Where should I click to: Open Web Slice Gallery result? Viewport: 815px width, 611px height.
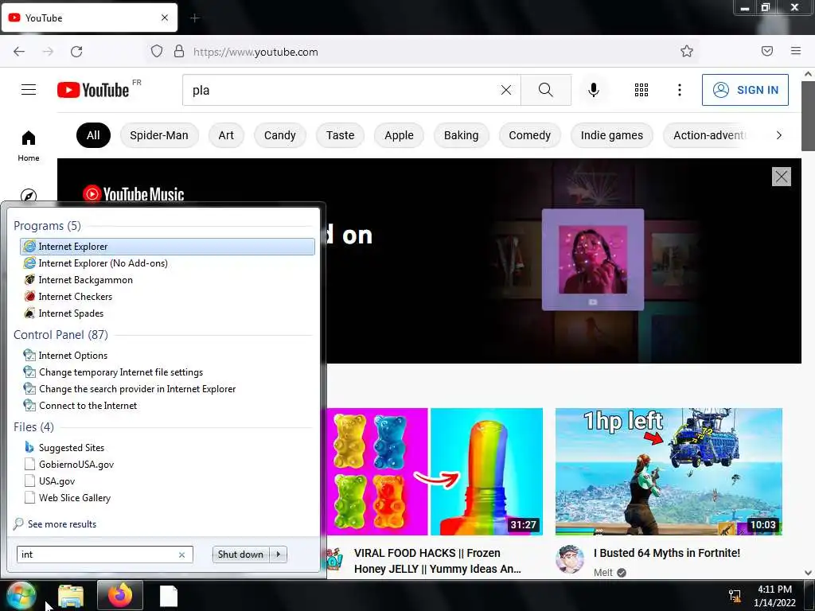pyautogui.click(x=167, y=497)
